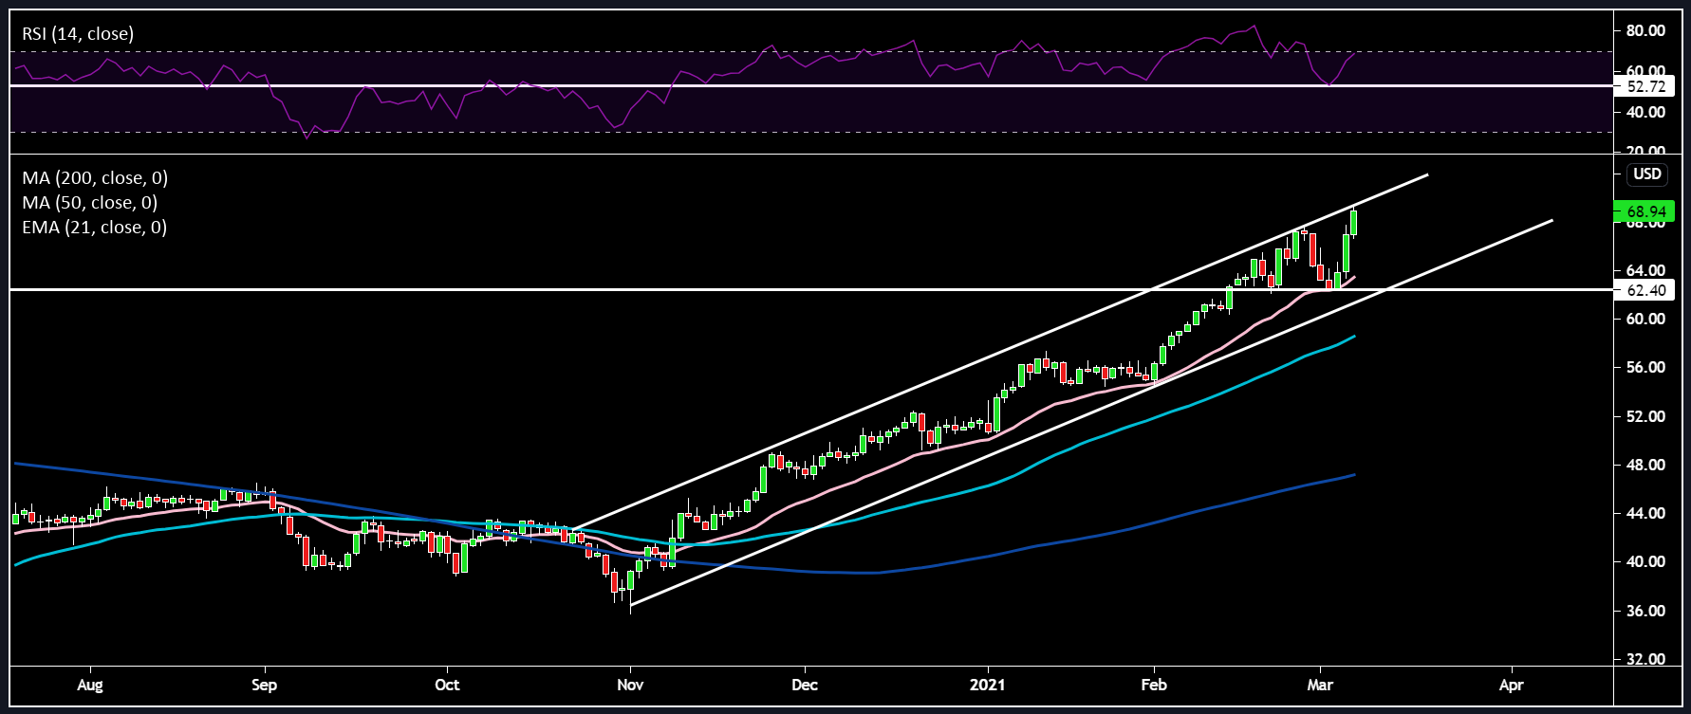This screenshot has height=714, width=1691.
Task: Click the Feb label on time axis
Action: 1154,685
